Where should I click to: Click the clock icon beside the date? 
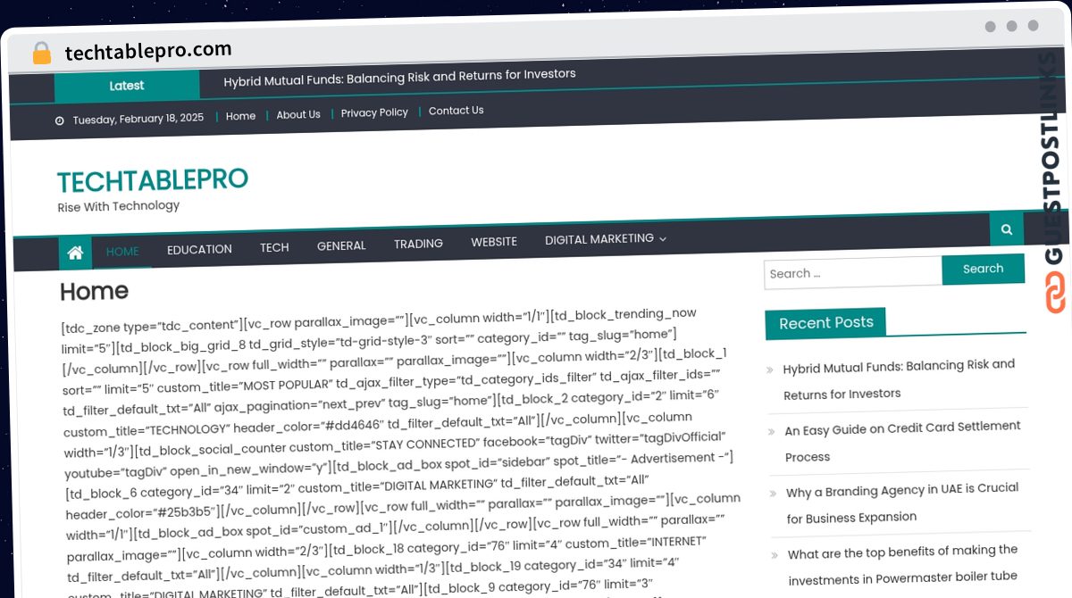coord(60,120)
